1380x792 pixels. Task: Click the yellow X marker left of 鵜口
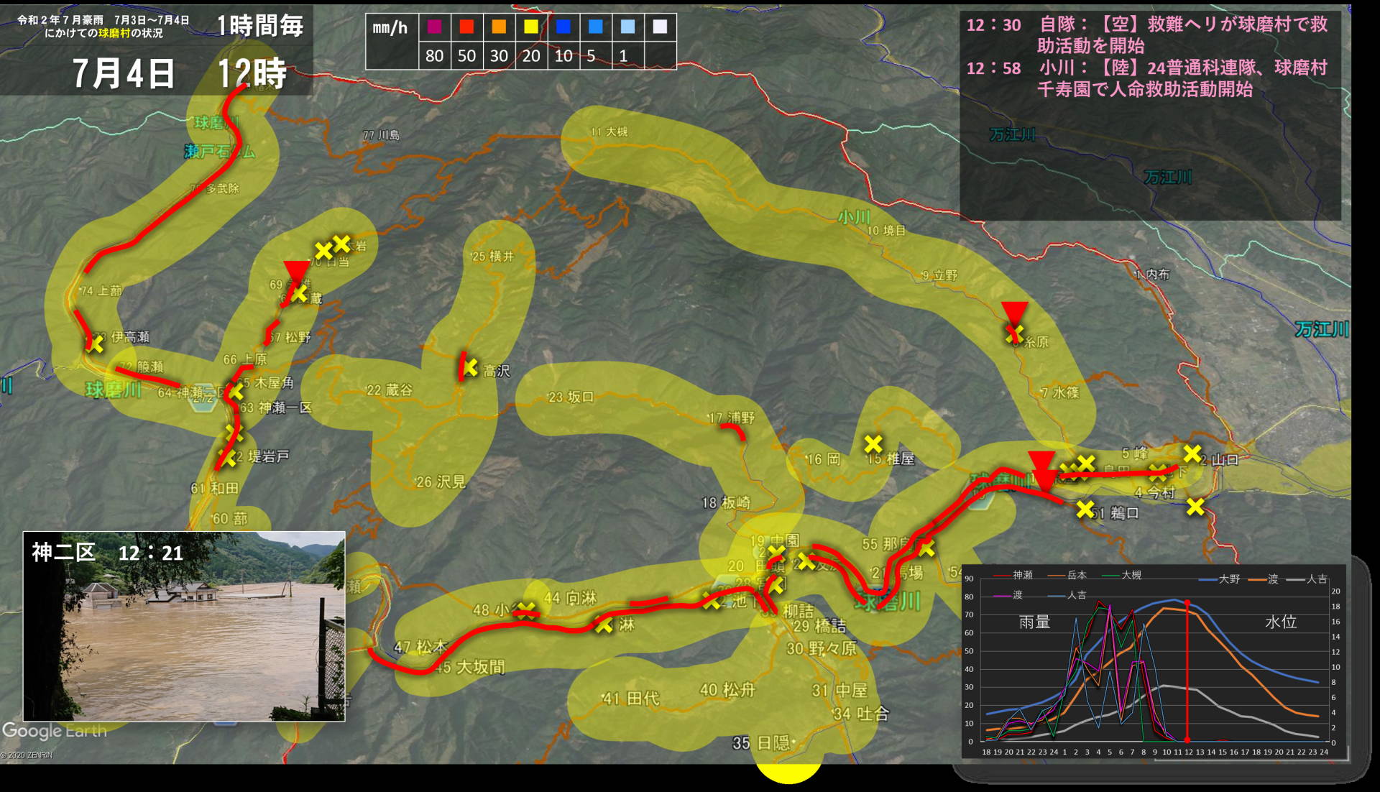coord(1085,510)
